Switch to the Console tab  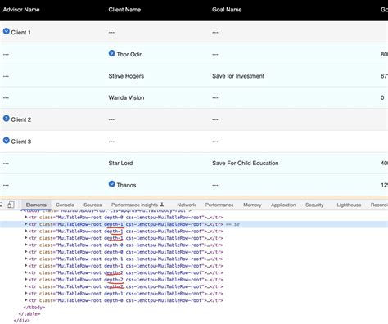(x=65, y=205)
